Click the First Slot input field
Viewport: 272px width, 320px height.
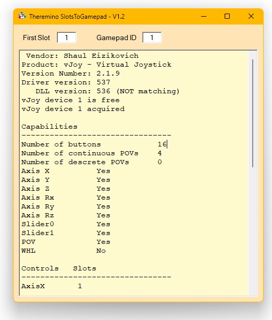[67, 38]
